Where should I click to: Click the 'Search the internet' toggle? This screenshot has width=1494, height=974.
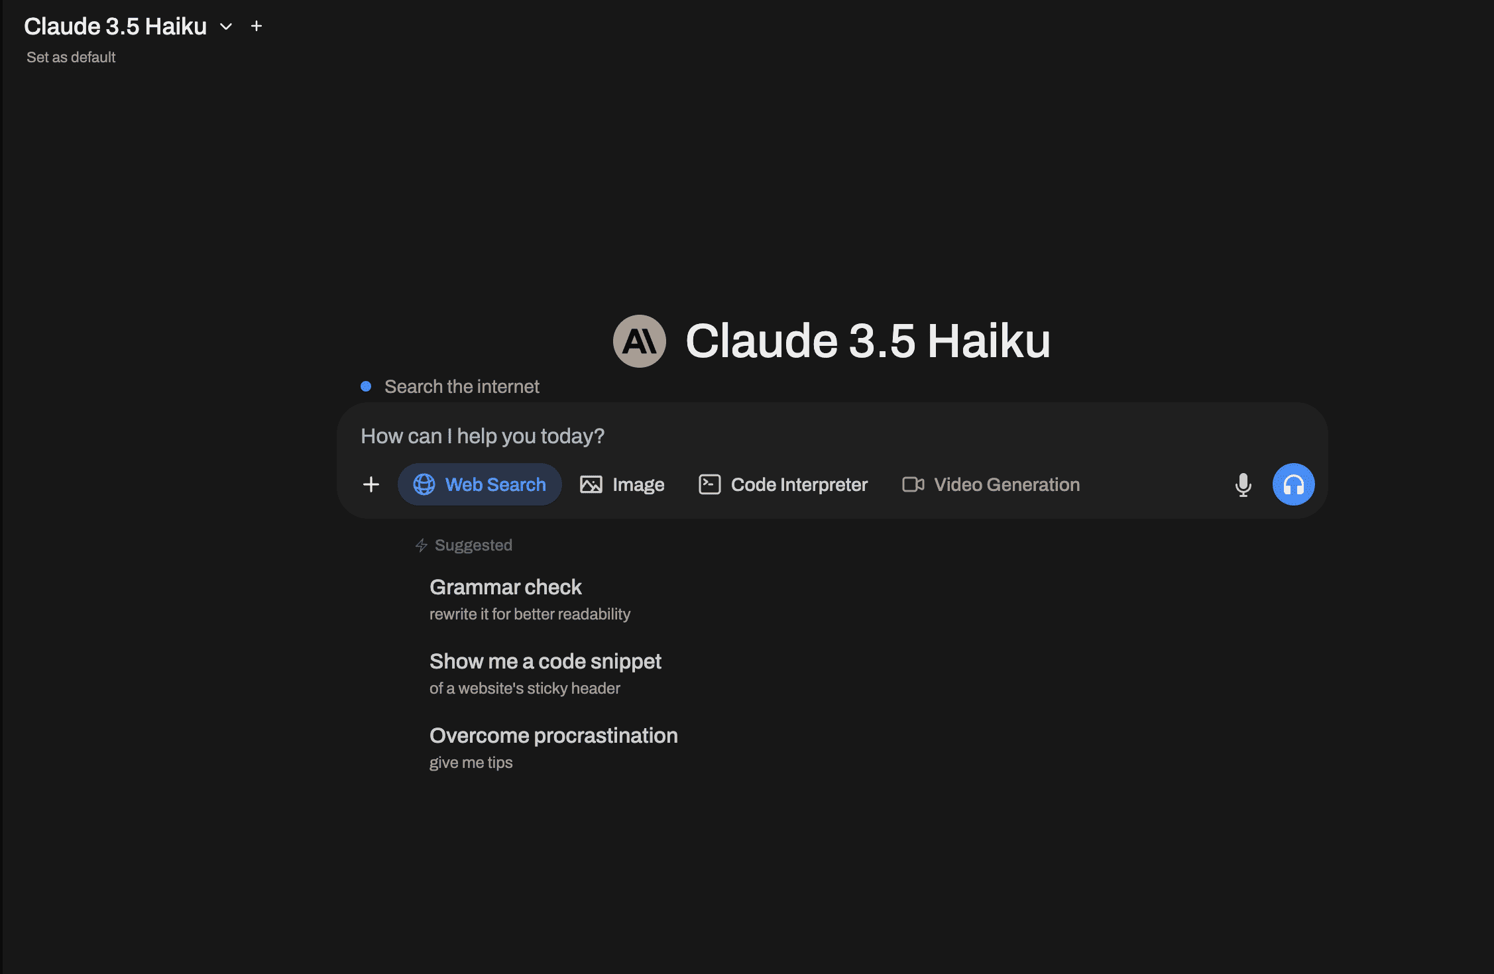(367, 386)
